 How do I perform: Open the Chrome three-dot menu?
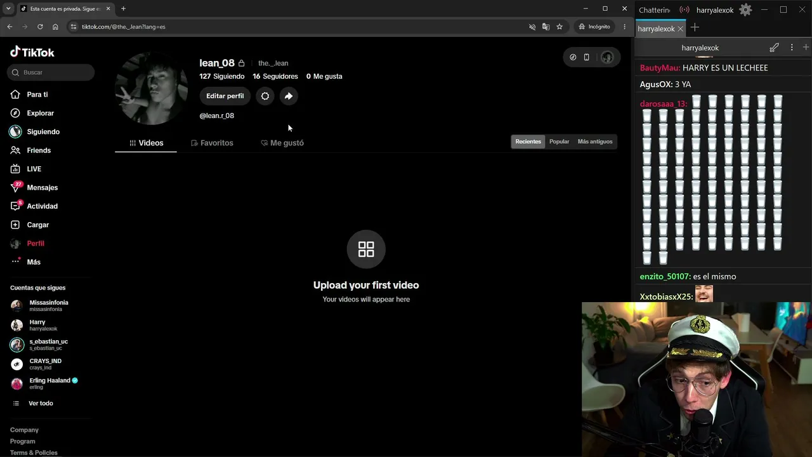click(x=625, y=27)
